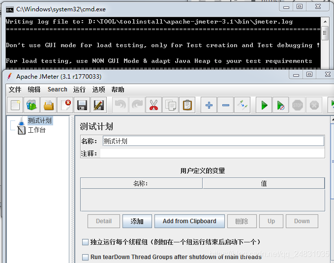Click the cmd window scrollbar thumb
Screen dimensions: 334x263
325,33
